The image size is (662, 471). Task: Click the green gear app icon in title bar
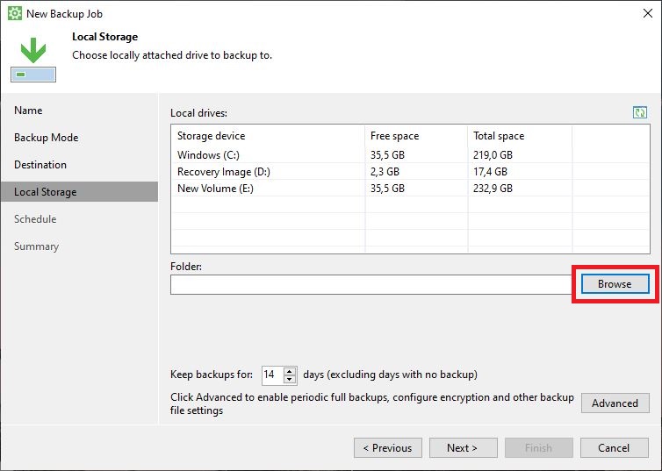point(15,13)
